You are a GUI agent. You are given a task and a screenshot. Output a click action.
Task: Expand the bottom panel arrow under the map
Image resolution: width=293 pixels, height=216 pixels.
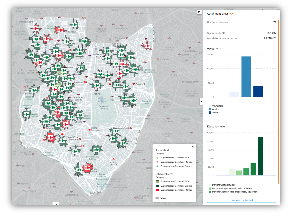click(x=56, y=204)
